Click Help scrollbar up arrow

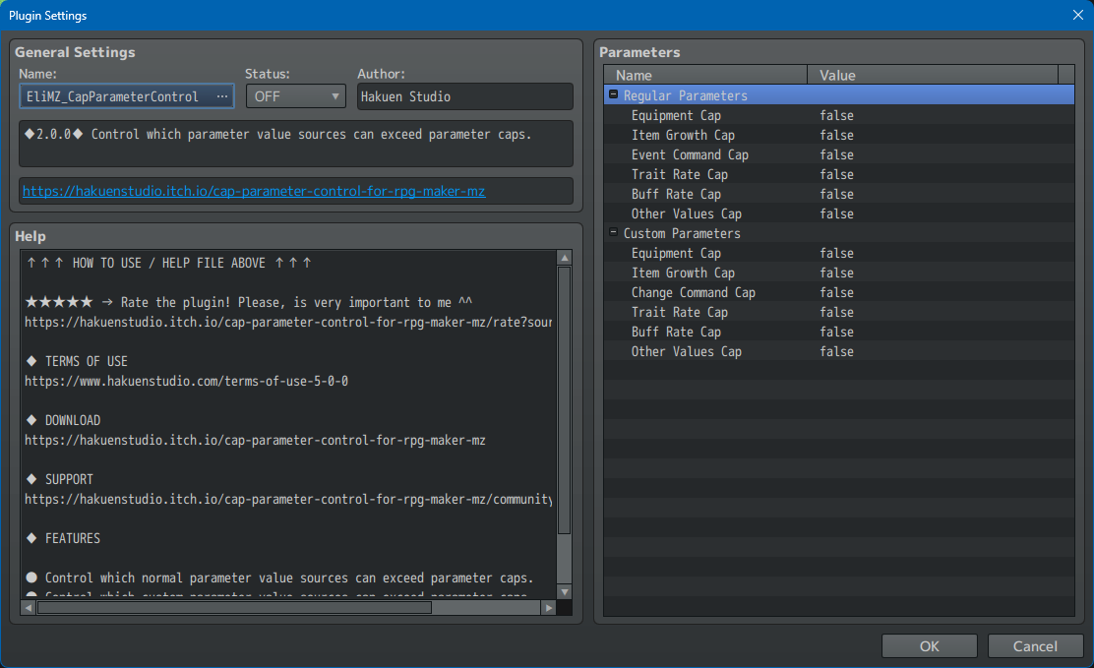pyautogui.click(x=565, y=258)
